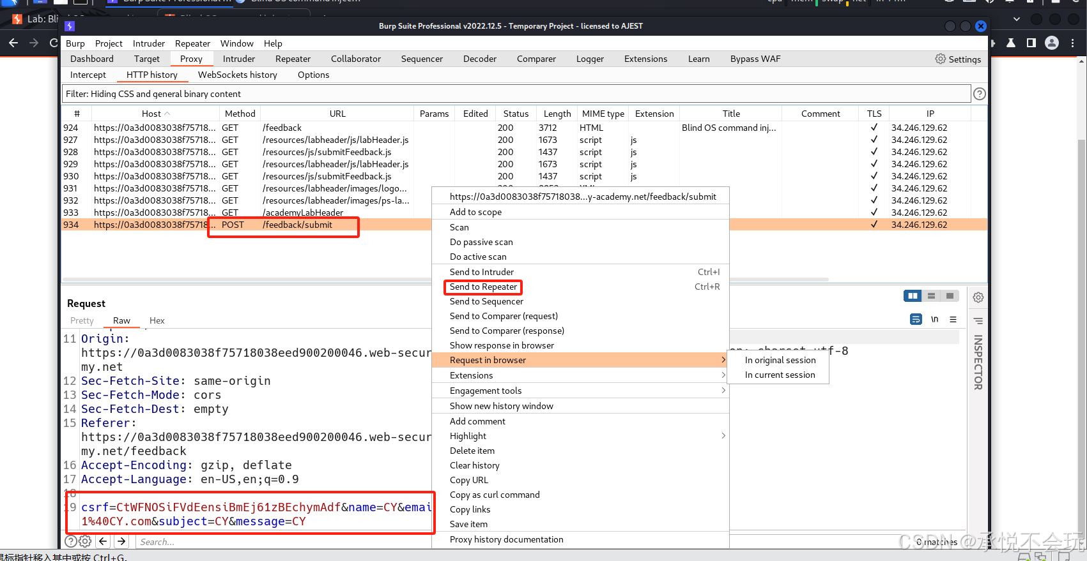Open the Decoder tool tab
Image resolution: width=1087 pixels, height=561 pixels.
pos(479,59)
